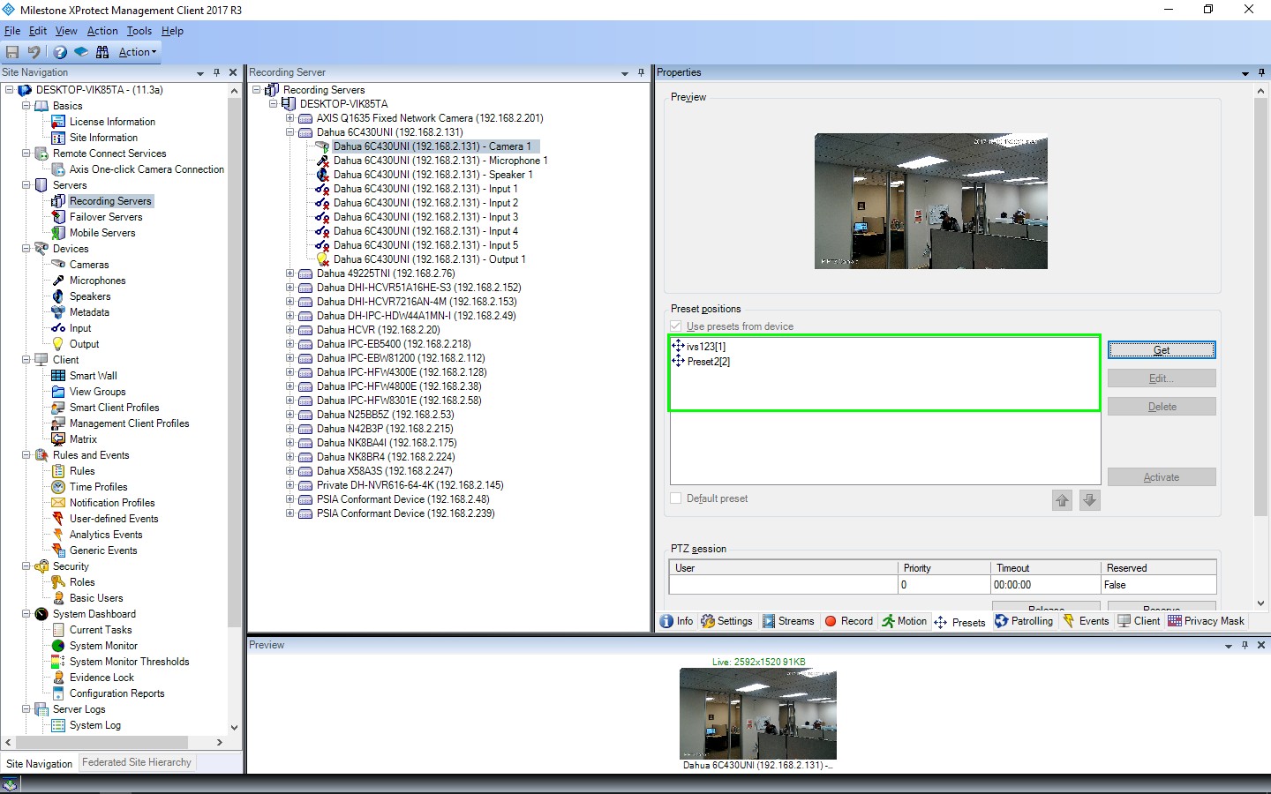The height and width of the screenshot is (794, 1271).
Task: Click the pin icon on bottom Preview panel
Action: coord(1245,645)
